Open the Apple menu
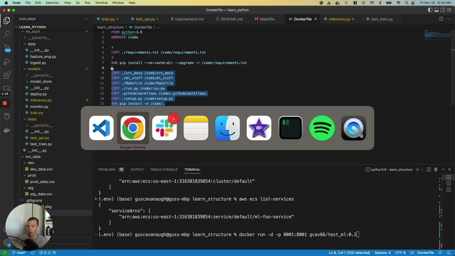 pos(6,3)
